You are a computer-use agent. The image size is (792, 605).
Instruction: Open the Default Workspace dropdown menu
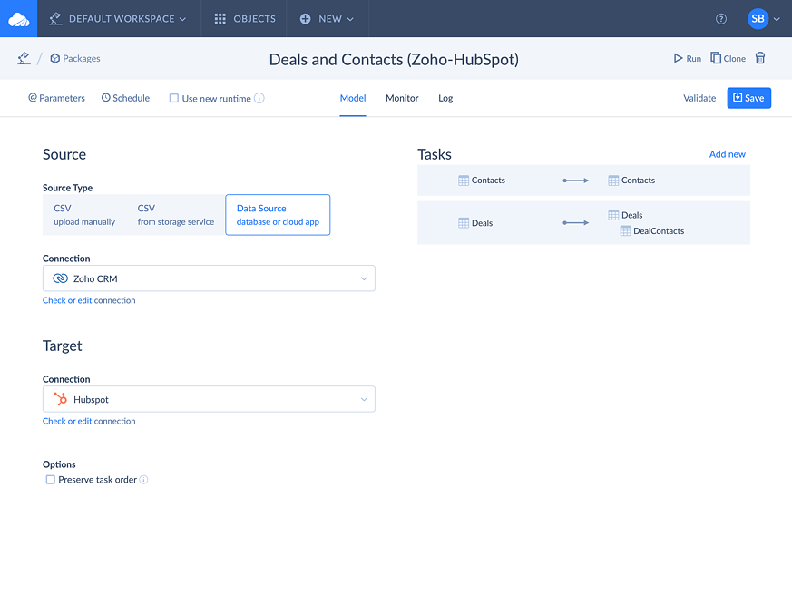pos(118,19)
